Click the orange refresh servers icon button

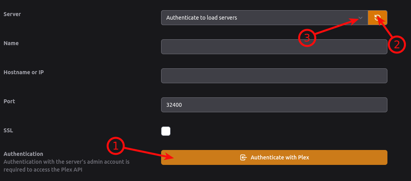click(x=378, y=18)
